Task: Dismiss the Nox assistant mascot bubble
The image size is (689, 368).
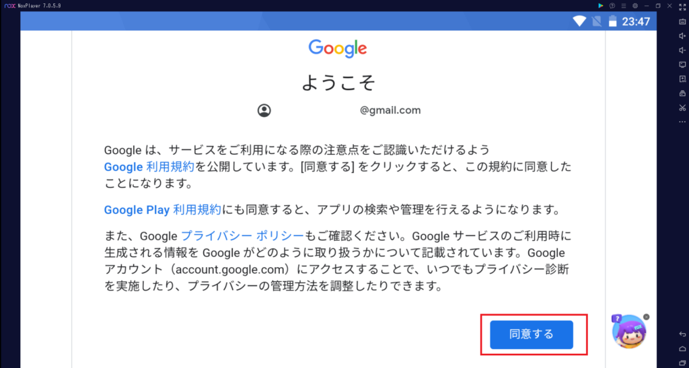Action: pyautogui.click(x=646, y=317)
